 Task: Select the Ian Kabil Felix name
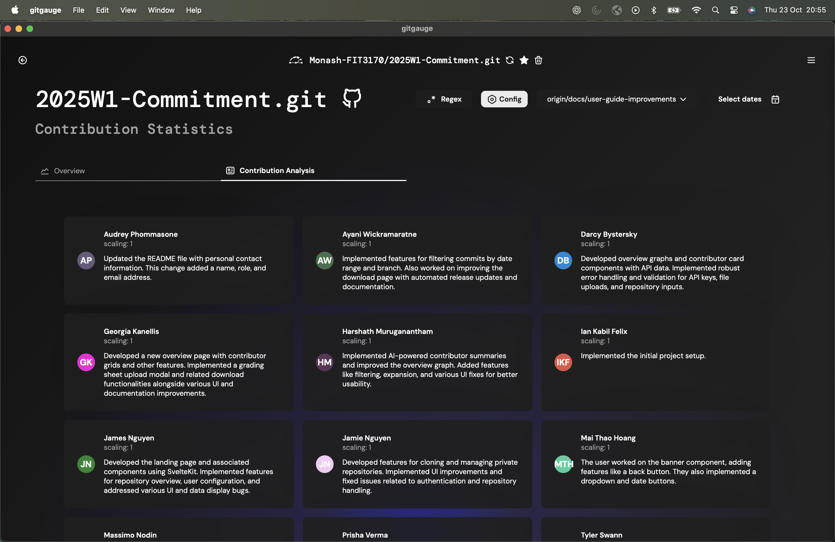[x=604, y=331]
